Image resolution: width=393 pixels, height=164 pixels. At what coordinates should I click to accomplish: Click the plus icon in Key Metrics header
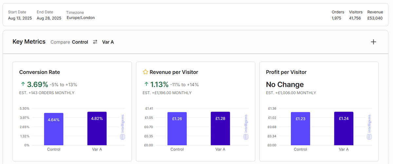click(x=373, y=42)
